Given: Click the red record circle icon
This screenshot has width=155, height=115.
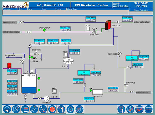Looking at the screenshot, I should pos(52,109).
